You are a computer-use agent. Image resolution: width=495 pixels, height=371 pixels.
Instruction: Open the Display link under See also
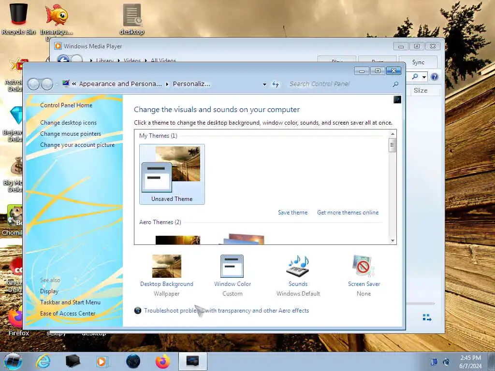click(49, 291)
